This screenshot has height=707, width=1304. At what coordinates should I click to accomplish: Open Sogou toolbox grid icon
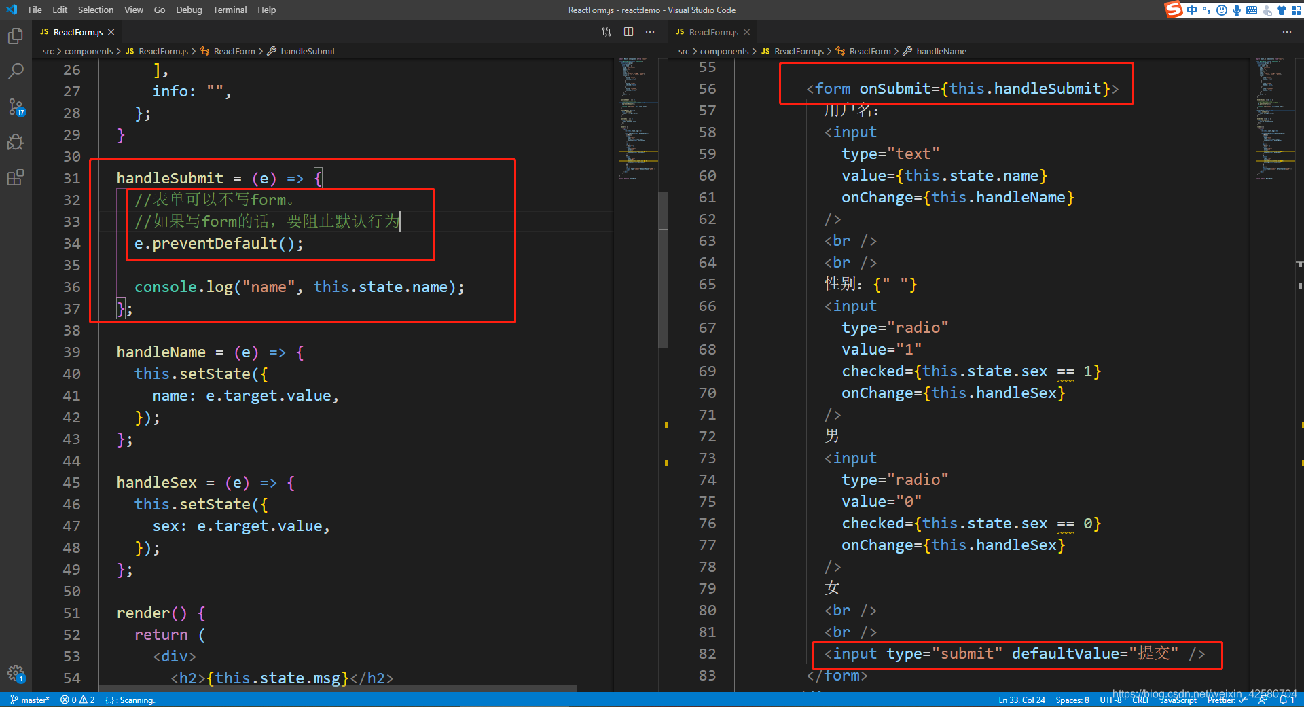click(1296, 10)
